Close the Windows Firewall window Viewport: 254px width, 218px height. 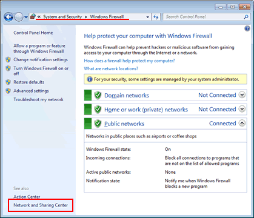point(244,7)
